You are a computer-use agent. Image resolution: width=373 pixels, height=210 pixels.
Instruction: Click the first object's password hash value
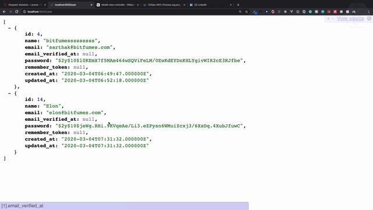149,61
